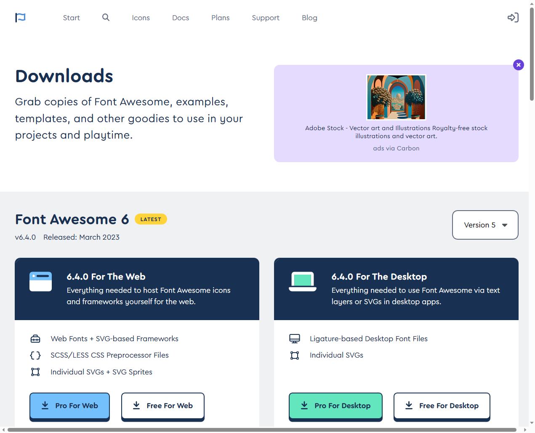Image resolution: width=535 pixels, height=433 pixels.
Task: Click the vector square icon beside Individual SVGs
Action: [295, 355]
